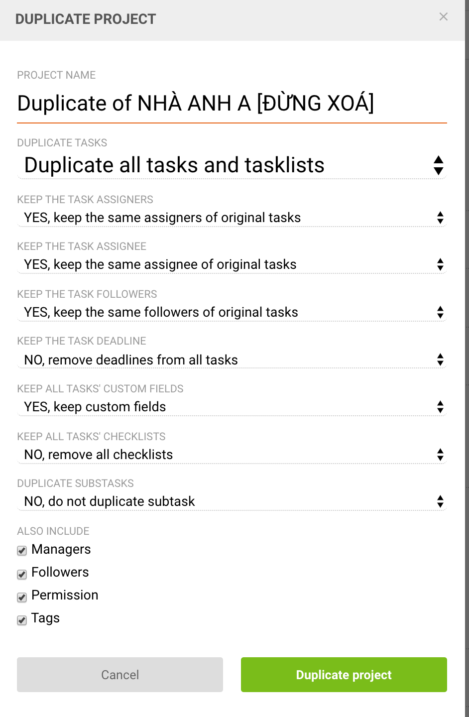This screenshot has width=469, height=717.
Task: Open the Keep The Task Followers selector
Action: 232,312
